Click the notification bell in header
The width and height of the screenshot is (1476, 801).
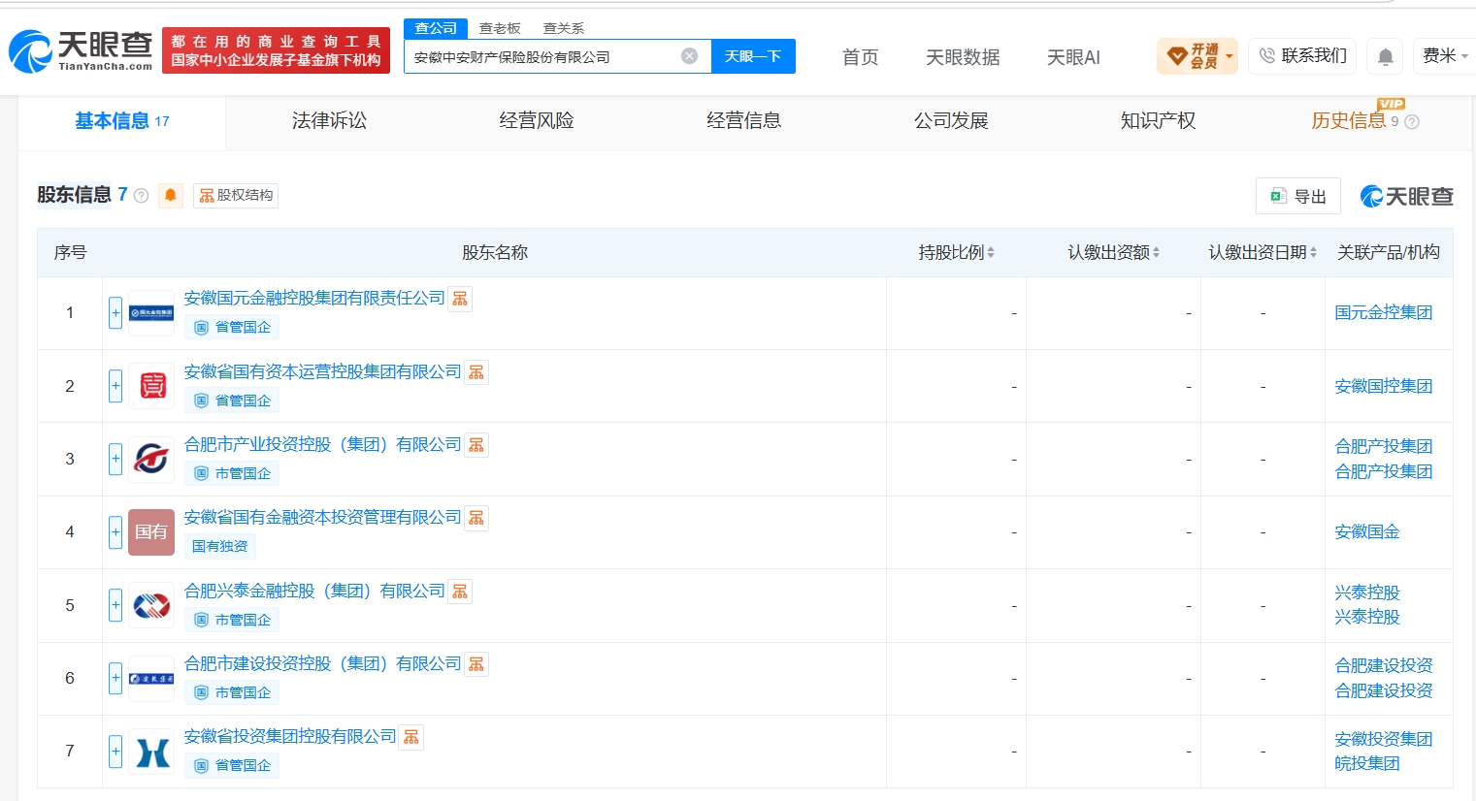(1386, 56)
